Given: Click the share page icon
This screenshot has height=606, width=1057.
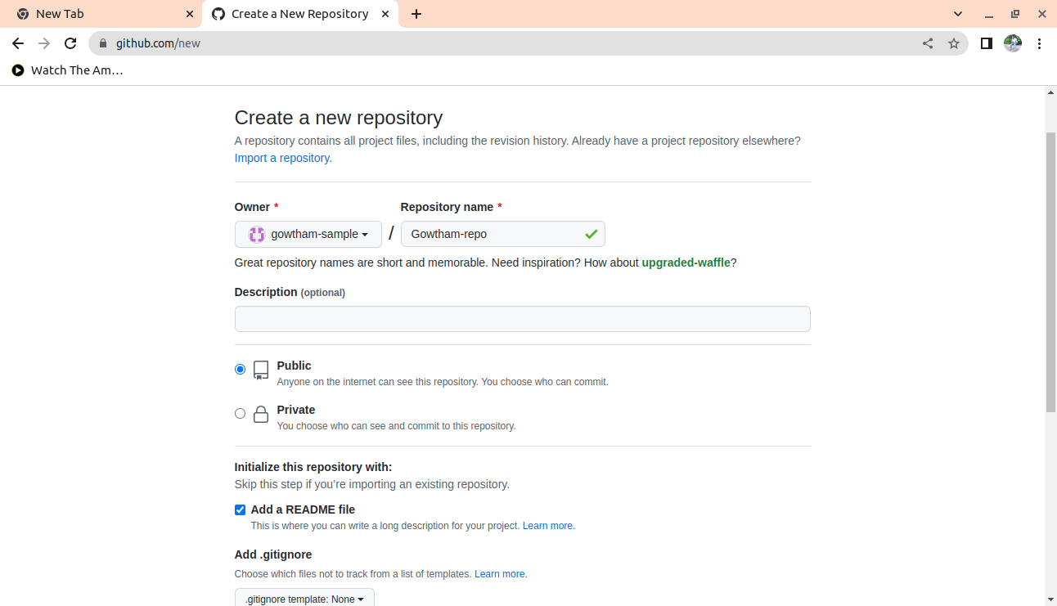Looking at the screenshot, I should click(x=928, y=43).
